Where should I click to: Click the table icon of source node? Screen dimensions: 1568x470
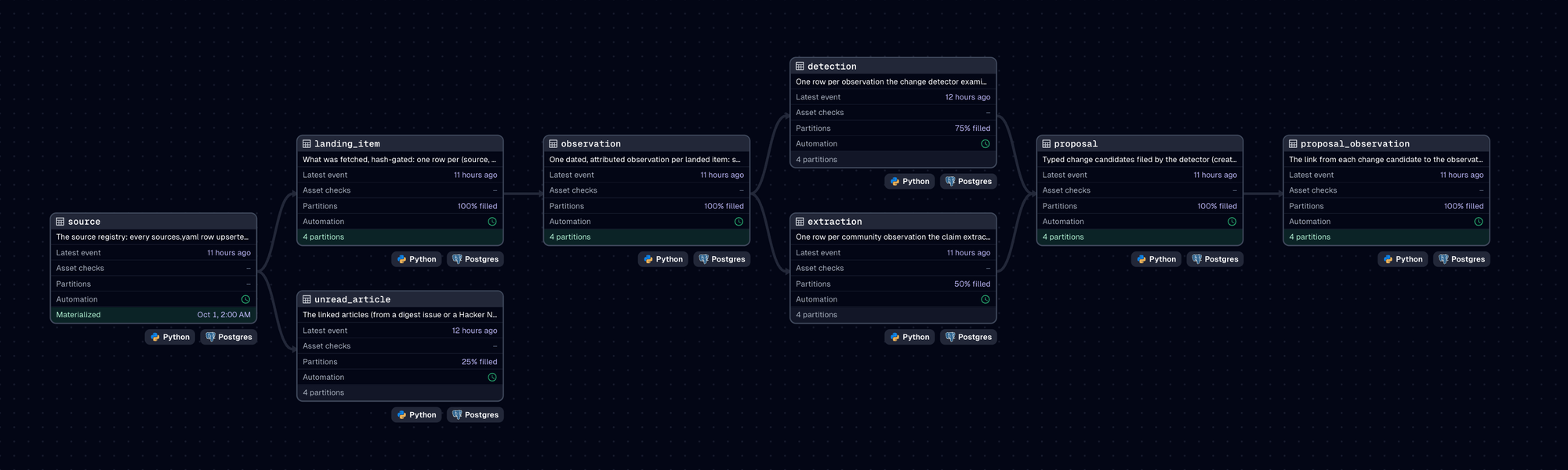click(60, 222)
